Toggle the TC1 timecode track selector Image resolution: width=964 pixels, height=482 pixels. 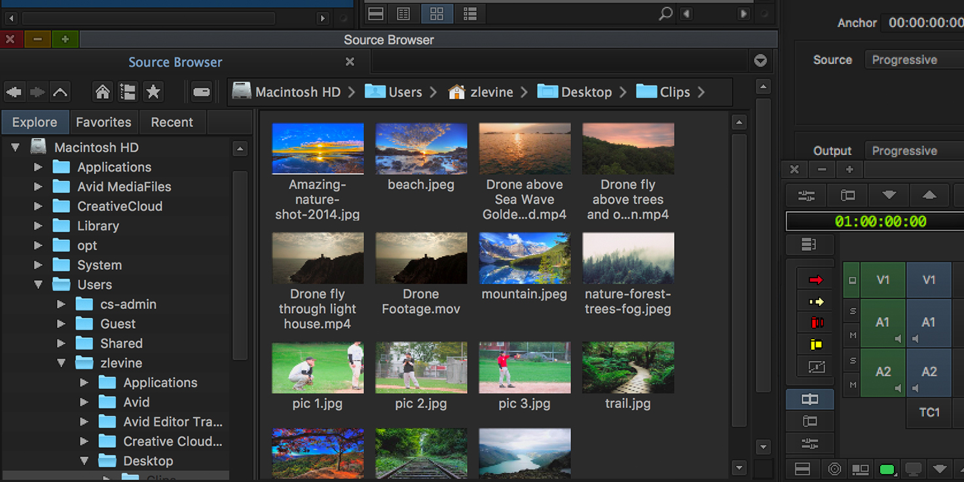tap(929, 413)
